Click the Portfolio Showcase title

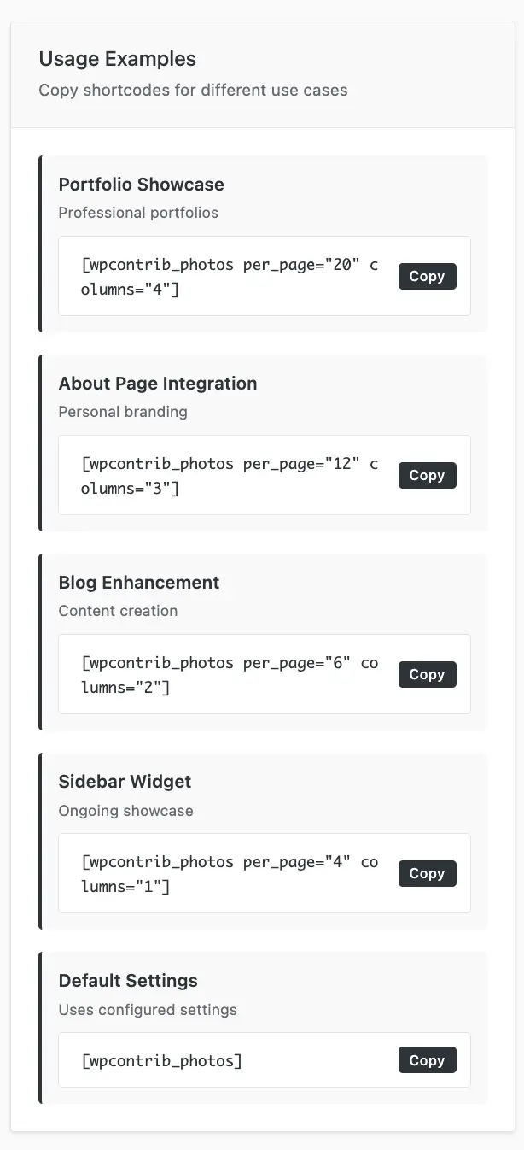(x=141, y=185)
